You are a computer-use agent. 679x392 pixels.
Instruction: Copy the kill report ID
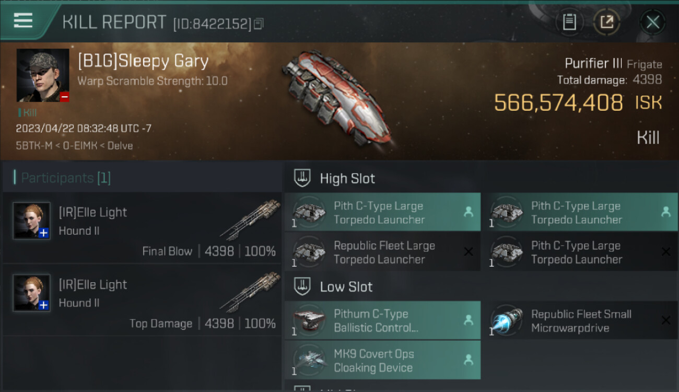pyautogui.click(x=259, y=24)
